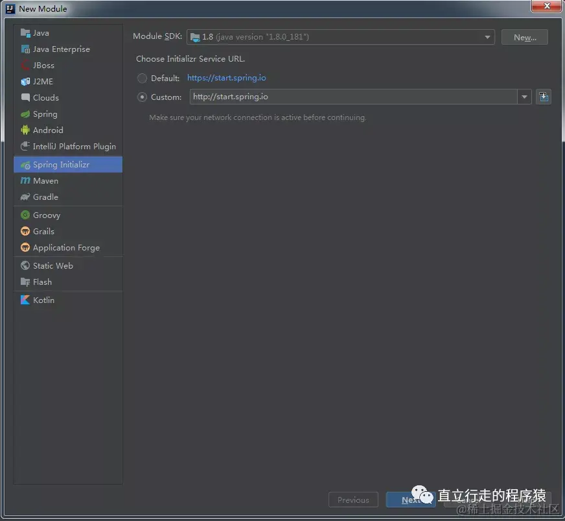Click the 1.8 java version text
This screenshot has height=521, width=565.
pos(255,37)
